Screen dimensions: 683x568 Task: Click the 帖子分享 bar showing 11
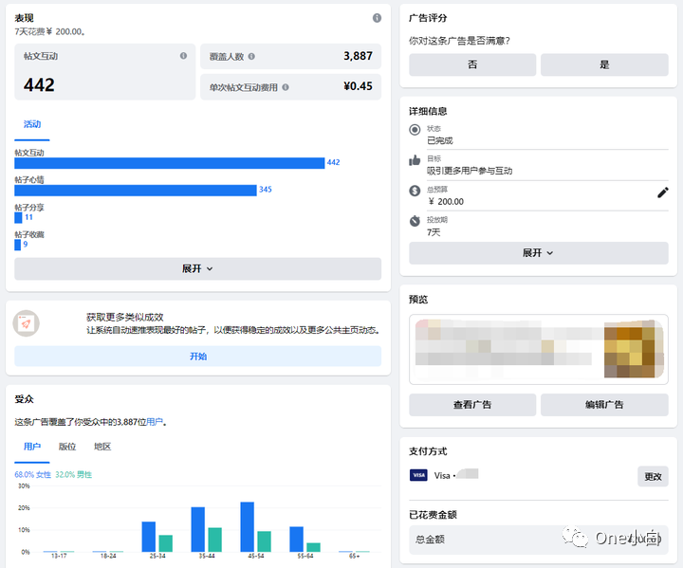coord(18,217)
